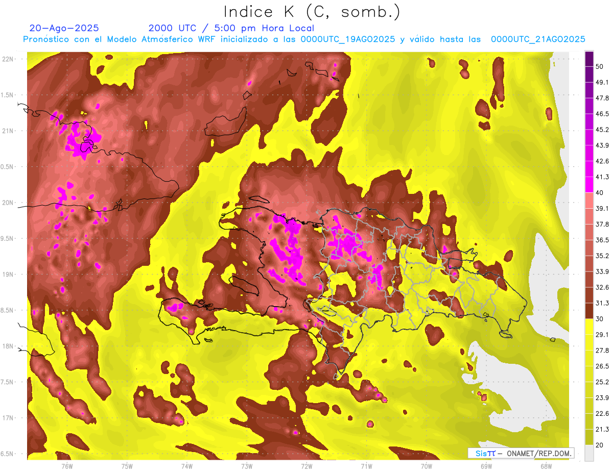Pick the bright yellow legend band between 29.1 and 30
Screen dimensions: 613x473
pyautogui.click(x=589, y=327)
